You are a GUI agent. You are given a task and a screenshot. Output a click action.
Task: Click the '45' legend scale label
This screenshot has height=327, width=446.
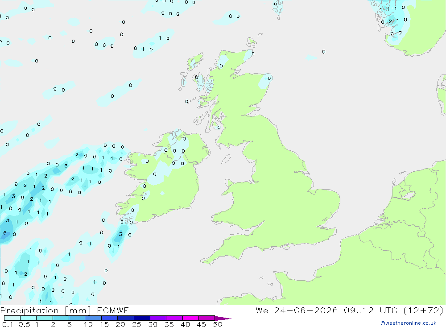[x=202, y=324]
